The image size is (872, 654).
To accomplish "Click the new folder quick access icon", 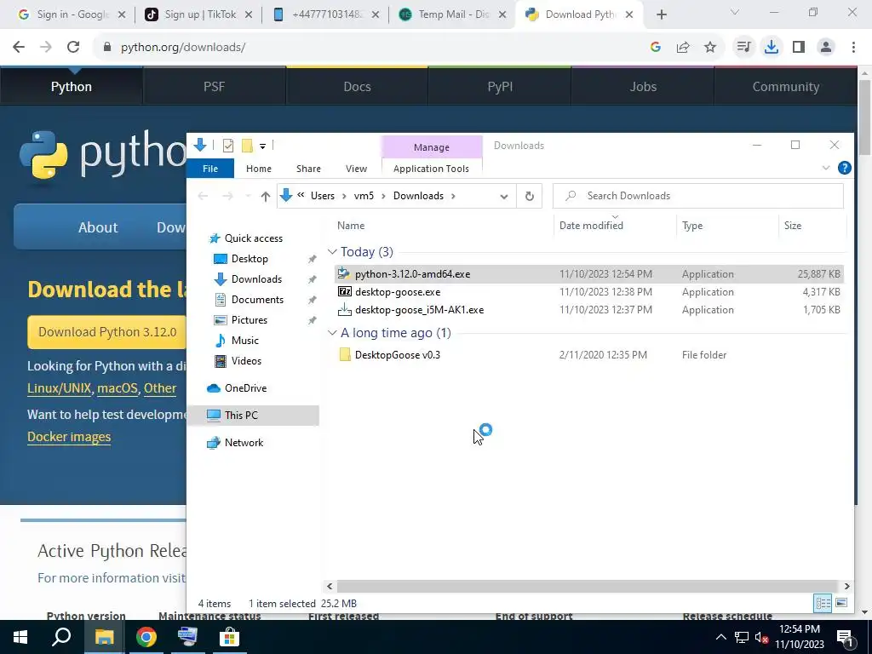I will 247,146.
